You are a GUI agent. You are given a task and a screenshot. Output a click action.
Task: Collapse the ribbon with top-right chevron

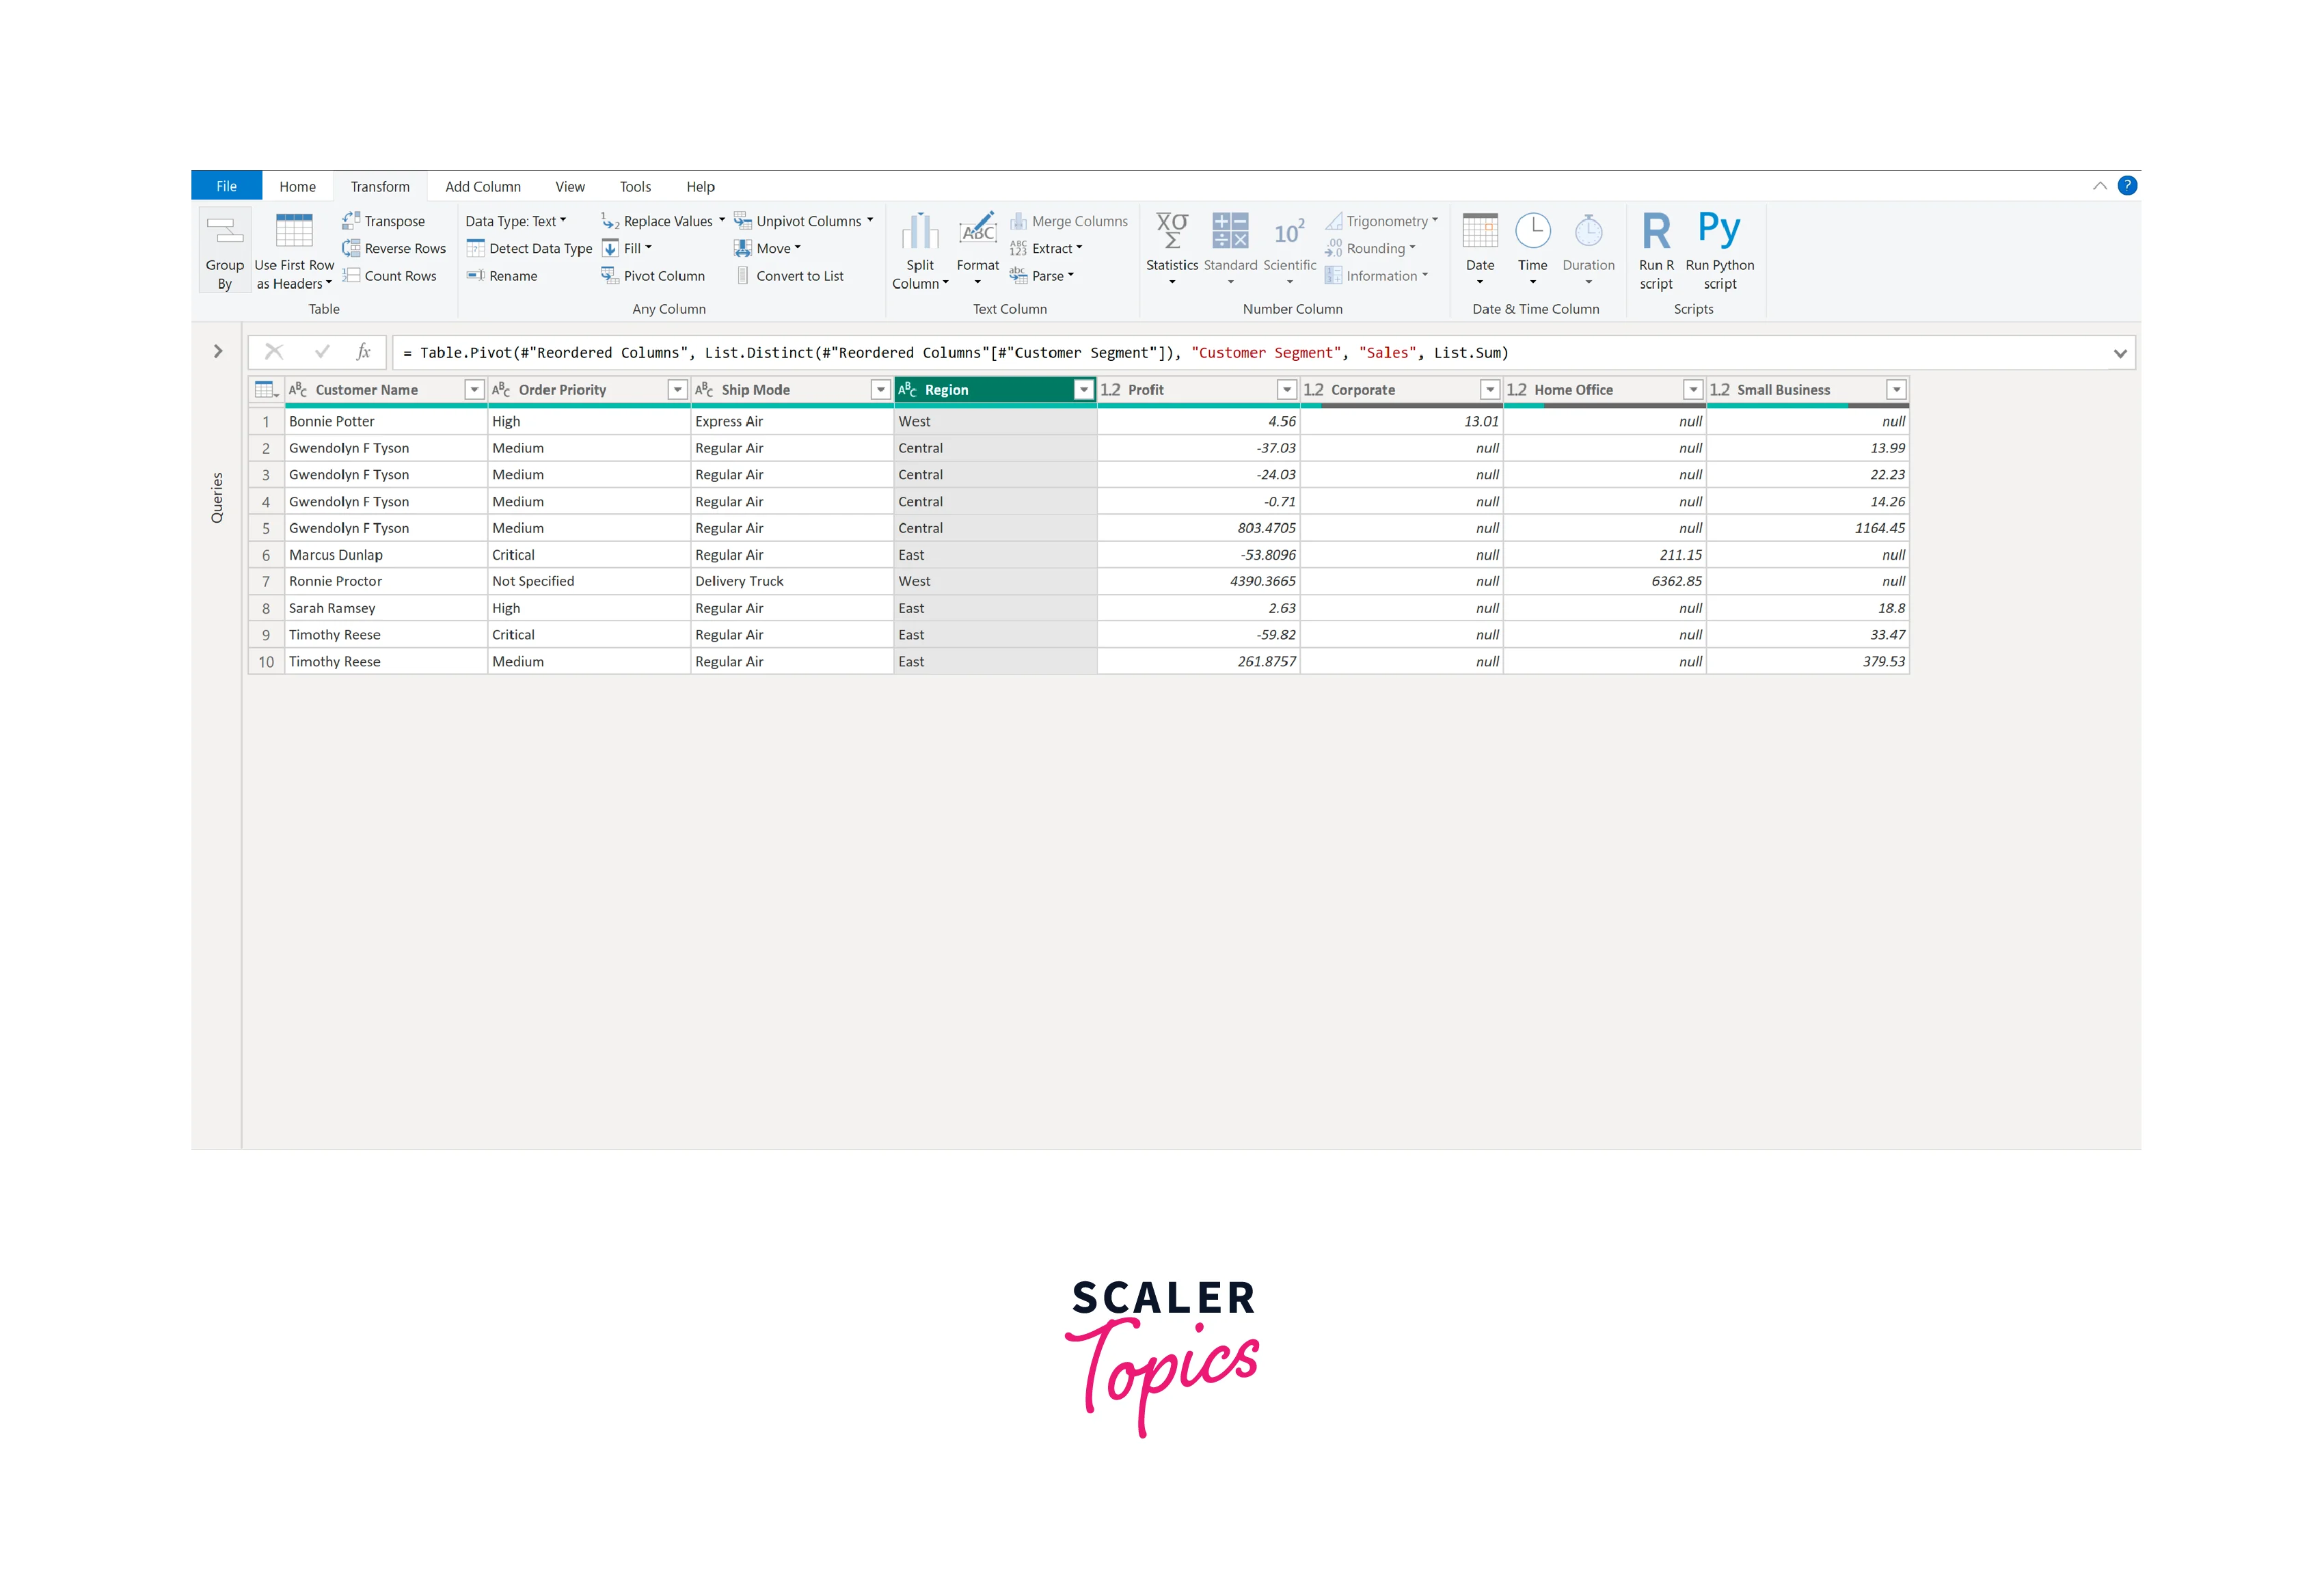click(2099, 186)
